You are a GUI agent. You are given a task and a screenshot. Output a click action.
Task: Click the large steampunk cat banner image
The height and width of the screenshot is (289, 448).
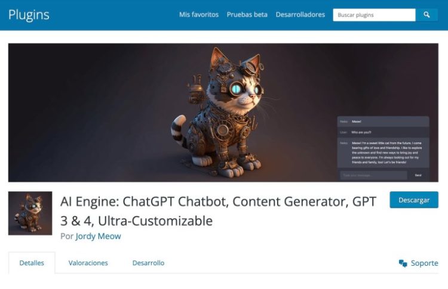(223, 113)
